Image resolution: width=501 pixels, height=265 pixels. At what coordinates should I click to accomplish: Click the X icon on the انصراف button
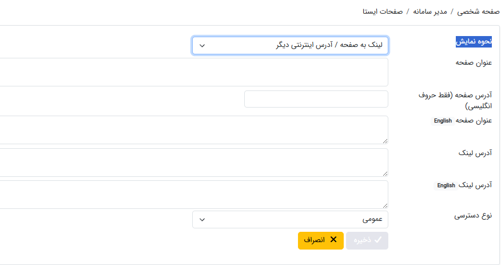333,240
